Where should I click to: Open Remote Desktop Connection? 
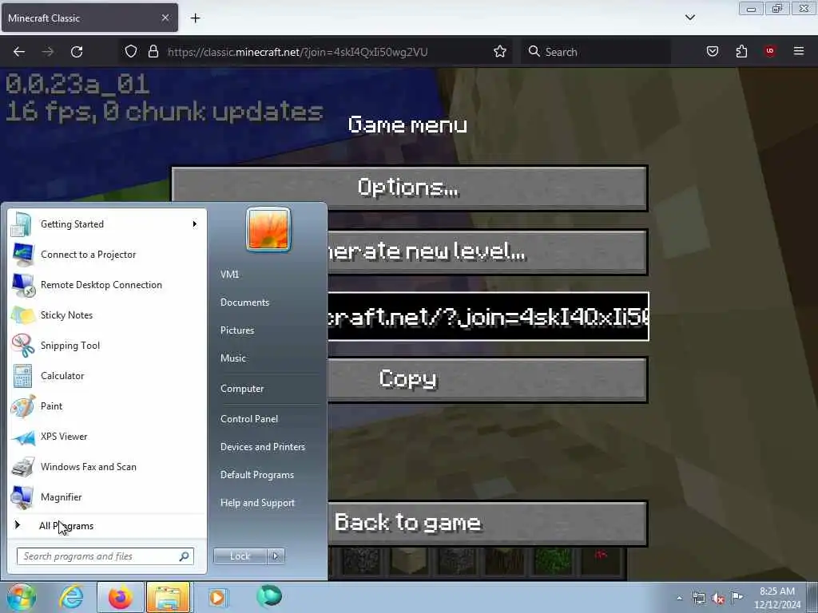coord(107,285)
